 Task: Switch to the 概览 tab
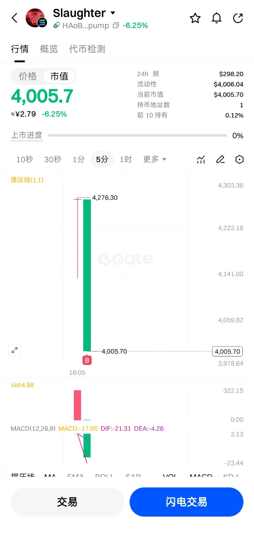(x=49, y=49)
